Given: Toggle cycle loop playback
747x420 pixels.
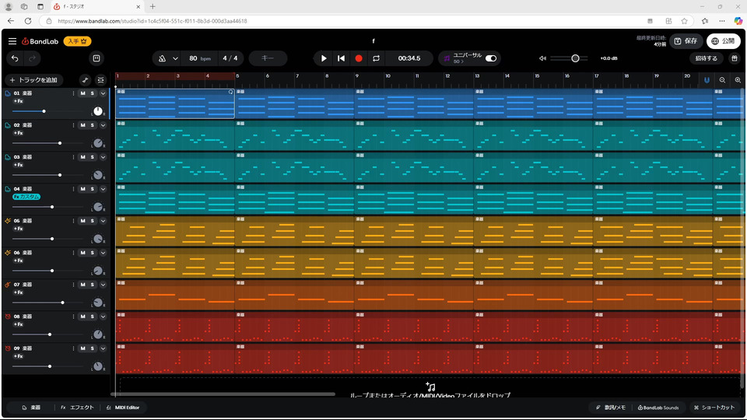Looking at the screenshot, I should 376,58.
